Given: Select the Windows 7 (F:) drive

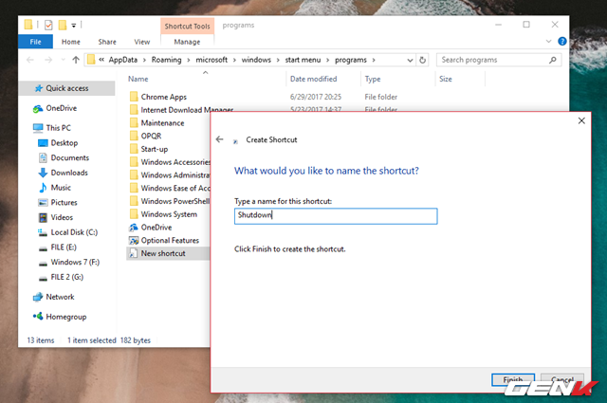Looking at the screenshot, I should [75, 262].
